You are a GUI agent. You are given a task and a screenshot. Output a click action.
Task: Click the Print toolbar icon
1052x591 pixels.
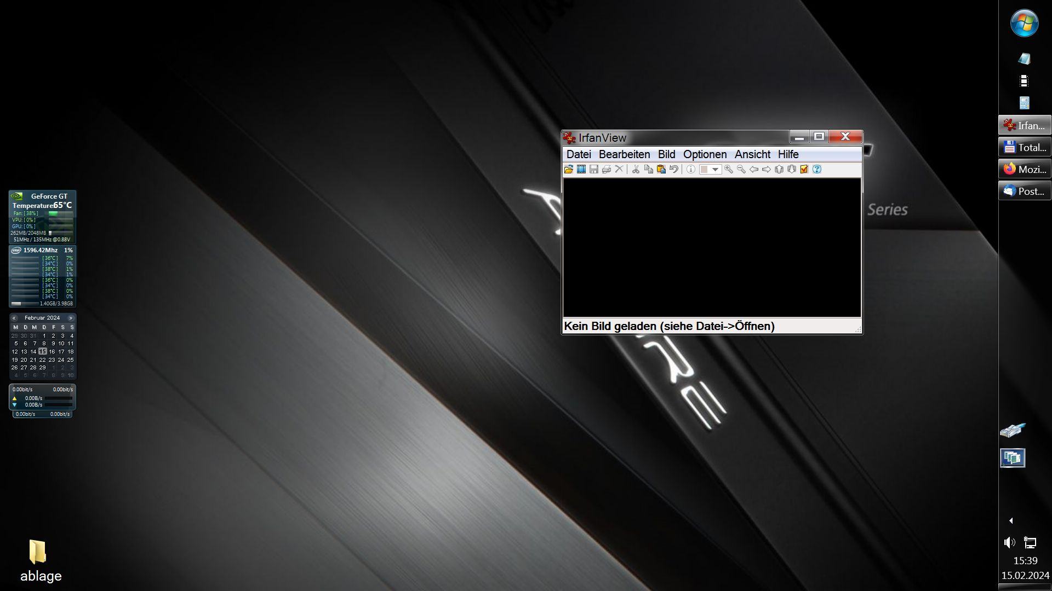click(606, 170)
